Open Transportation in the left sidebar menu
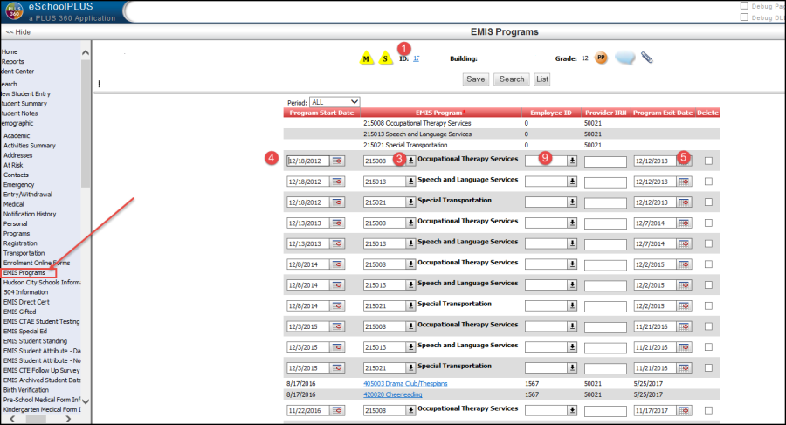 tap(24, 253)
